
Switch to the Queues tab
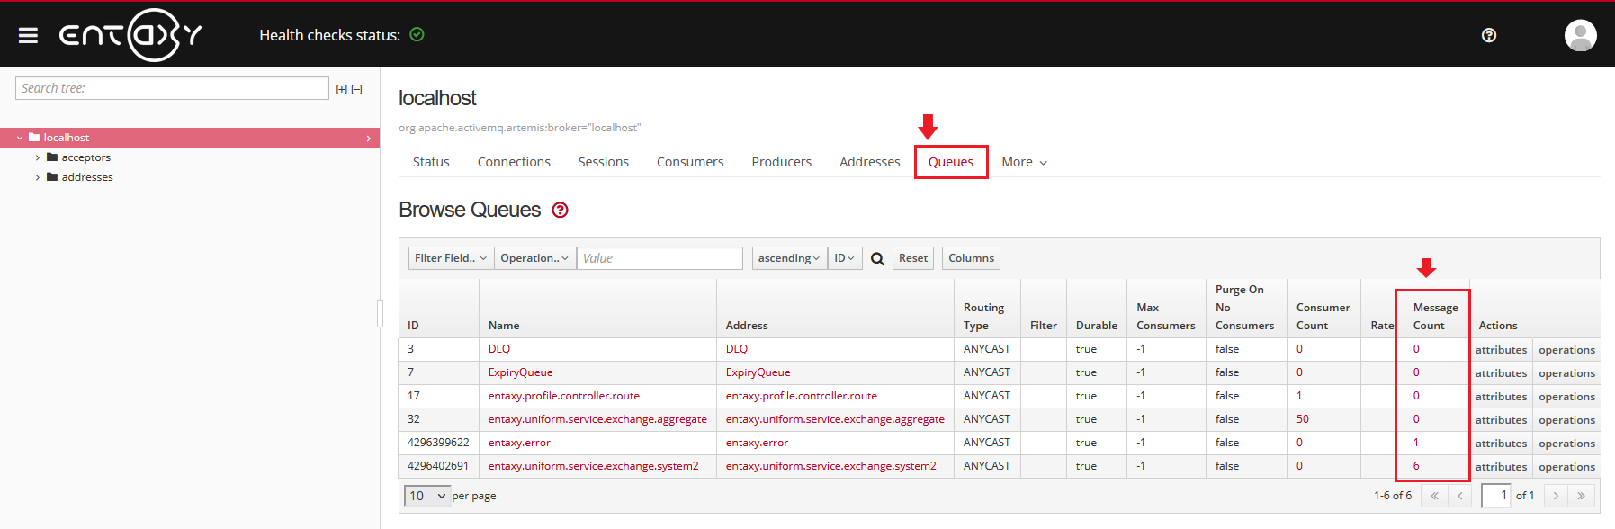(x=950, y=162)
